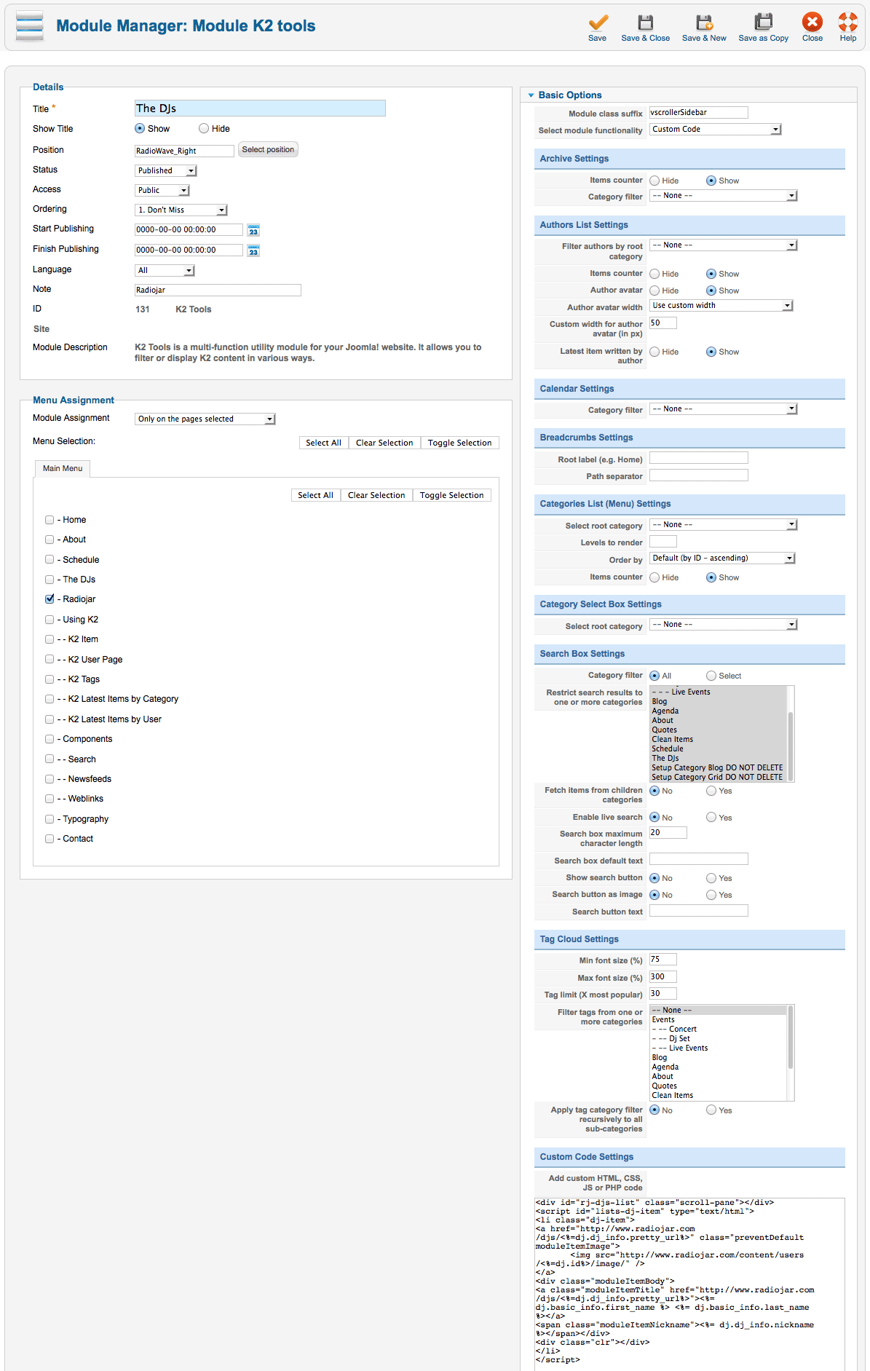Click upper Select All button
The height and width of the screenshot is (1371, 870).
coord(323,443)
